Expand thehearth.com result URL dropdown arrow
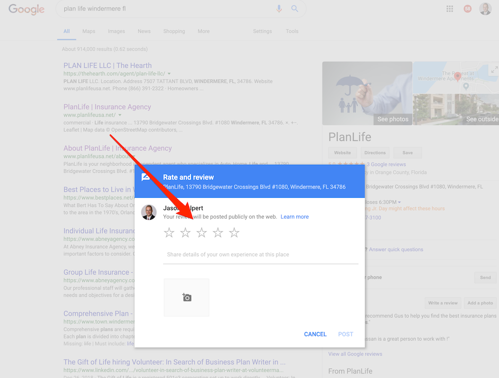Screen dimensions: 499x378 pyautogui.click(x=169, y=73)
